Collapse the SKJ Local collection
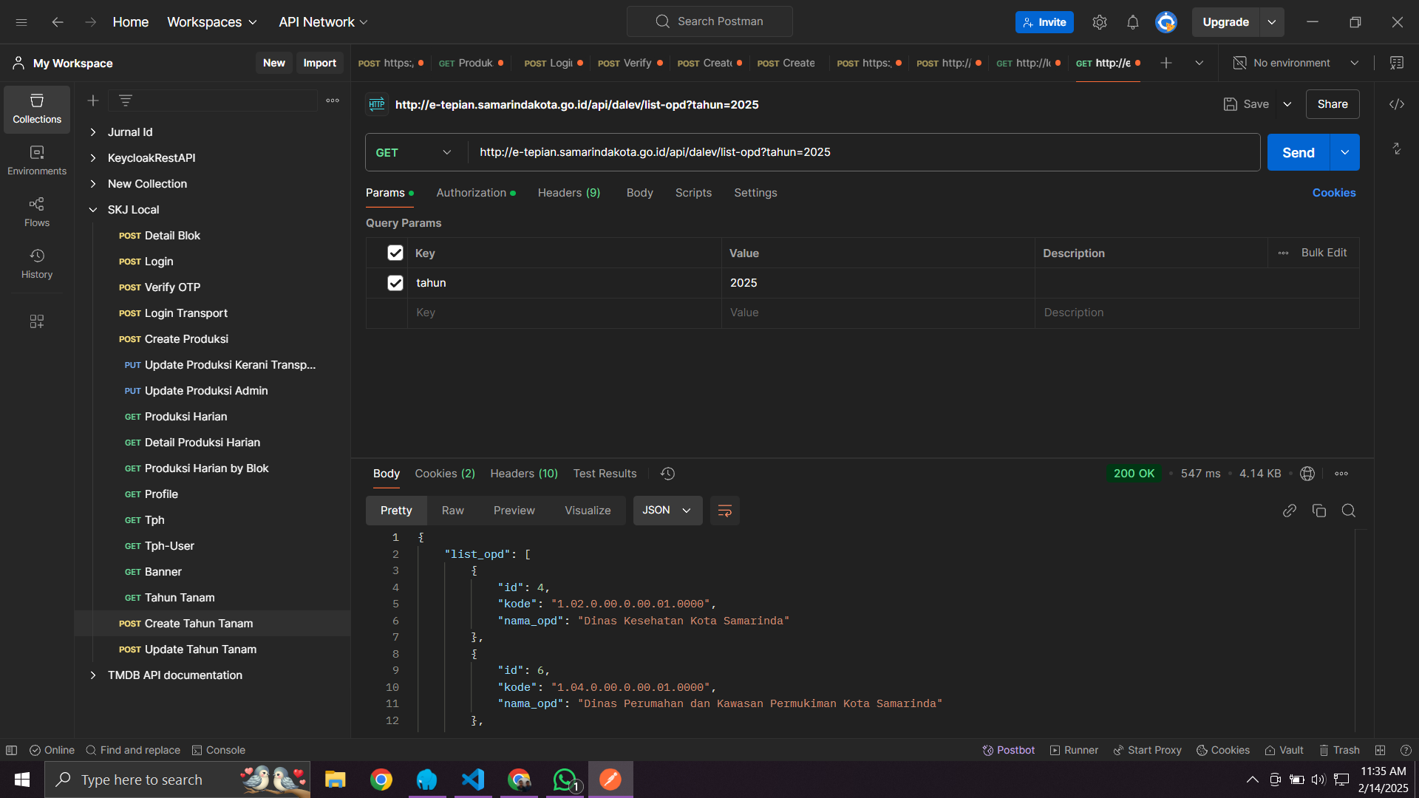 coord(93,210)
